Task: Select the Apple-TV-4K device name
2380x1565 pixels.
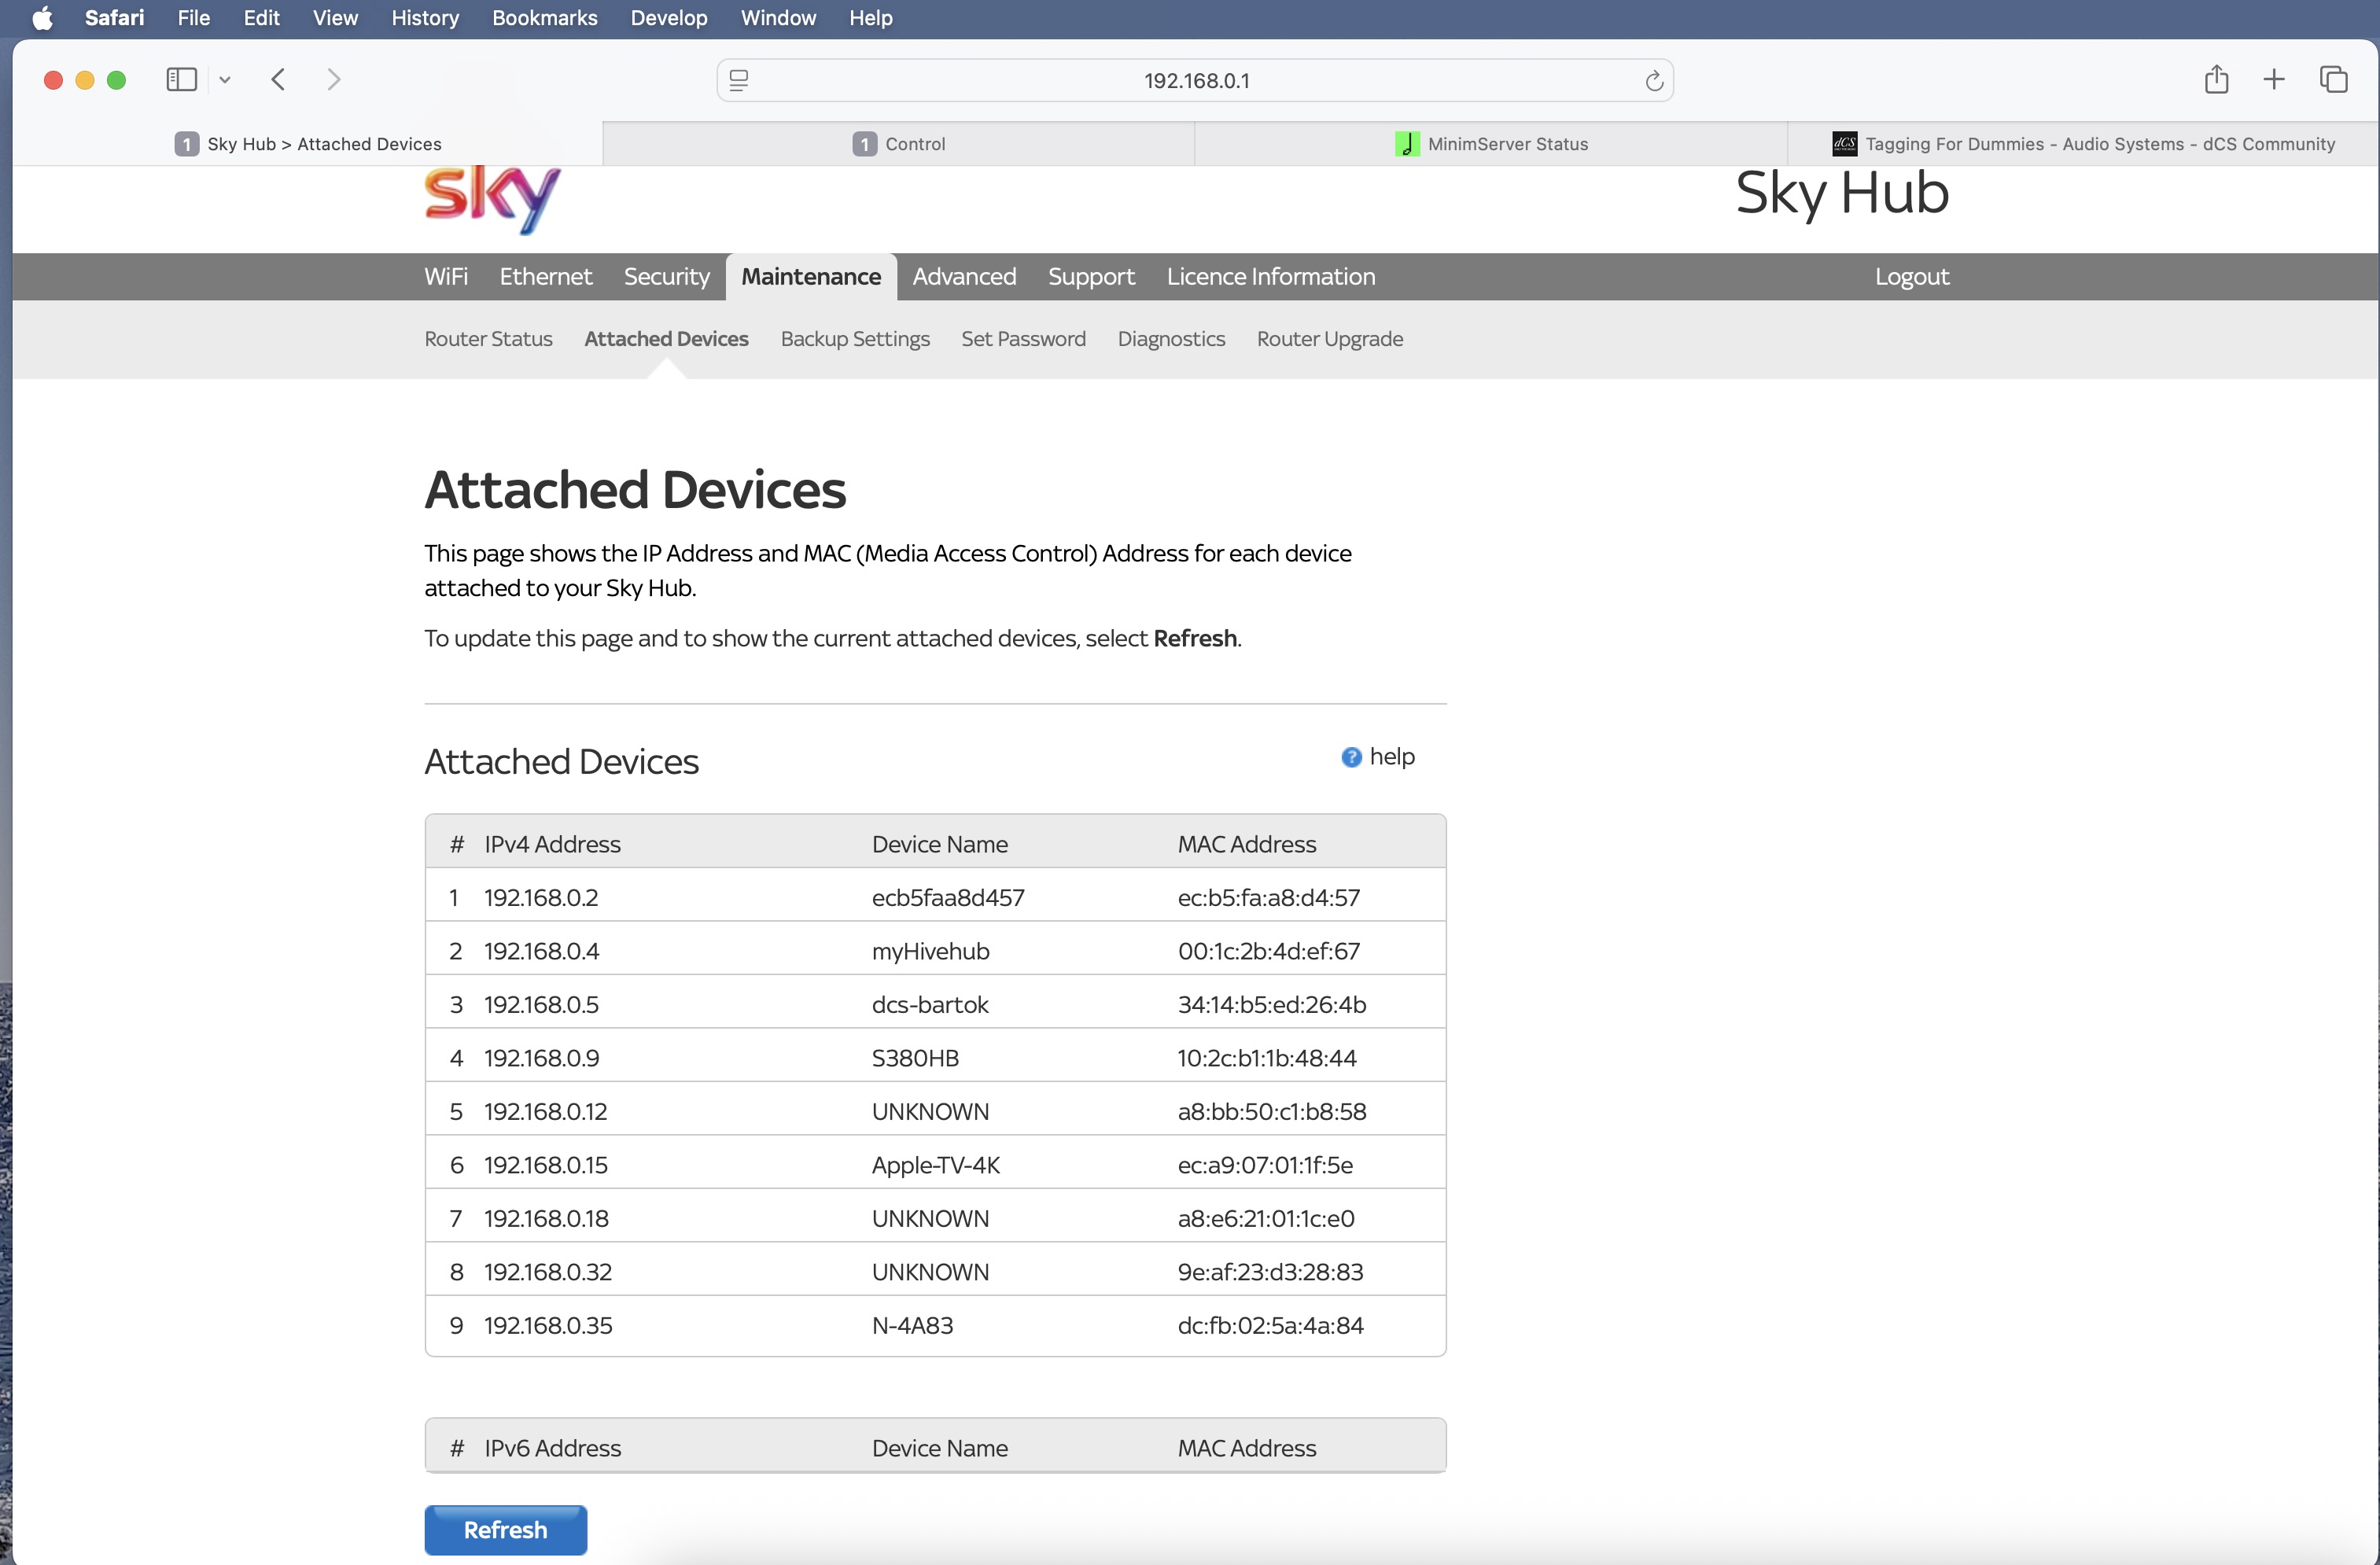Action: click(936, 1165)
